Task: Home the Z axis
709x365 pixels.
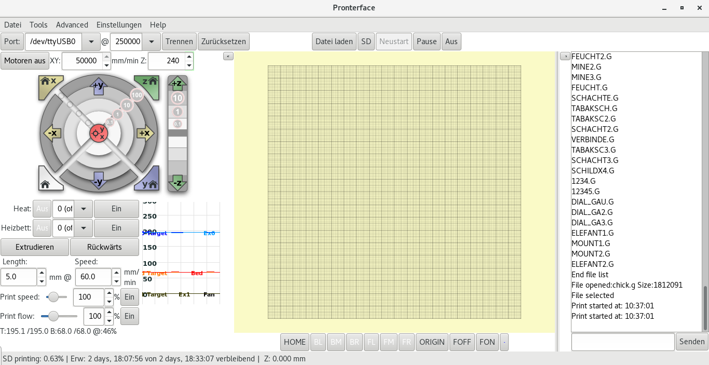Action: pos(148,84)
